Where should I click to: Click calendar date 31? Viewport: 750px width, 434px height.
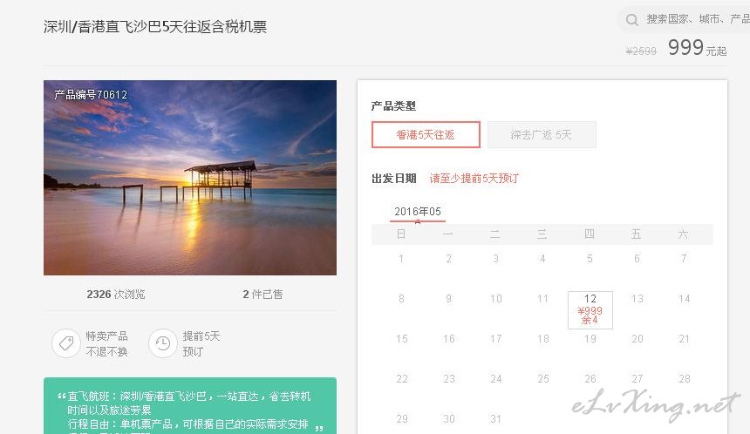[496, 419]
